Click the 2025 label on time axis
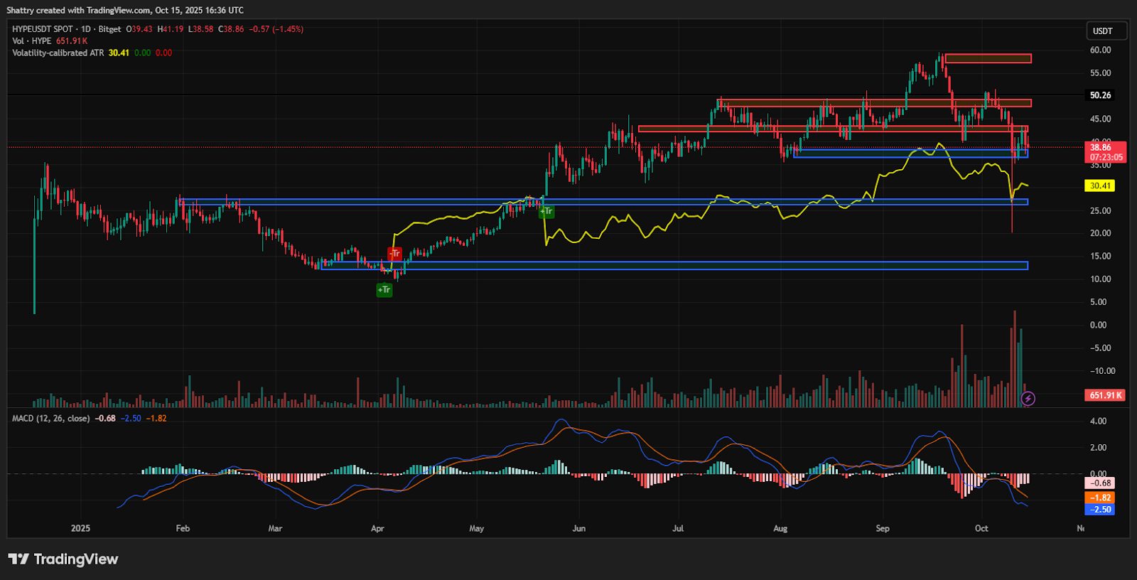This screenshot has height=580, width=1137. point(81,529)
